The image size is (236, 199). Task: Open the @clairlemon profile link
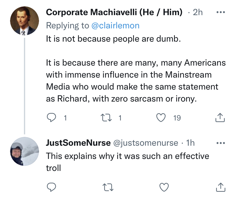[115, 26]
